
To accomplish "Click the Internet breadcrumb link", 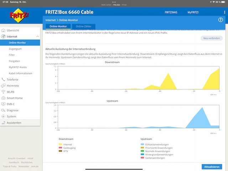I will point(51,20).
